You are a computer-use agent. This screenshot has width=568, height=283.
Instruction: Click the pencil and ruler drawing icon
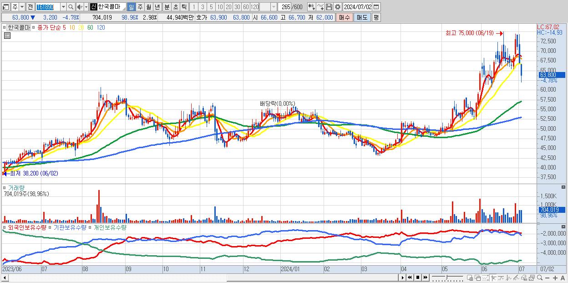[516, 278]
